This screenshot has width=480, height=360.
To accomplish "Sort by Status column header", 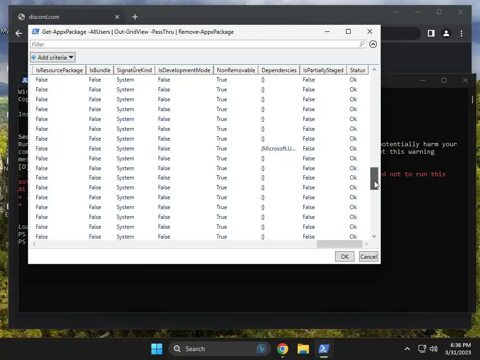I will pyautogui.click(x=357, y=70).
